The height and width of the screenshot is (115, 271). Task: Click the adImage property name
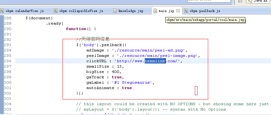point(95,50)
